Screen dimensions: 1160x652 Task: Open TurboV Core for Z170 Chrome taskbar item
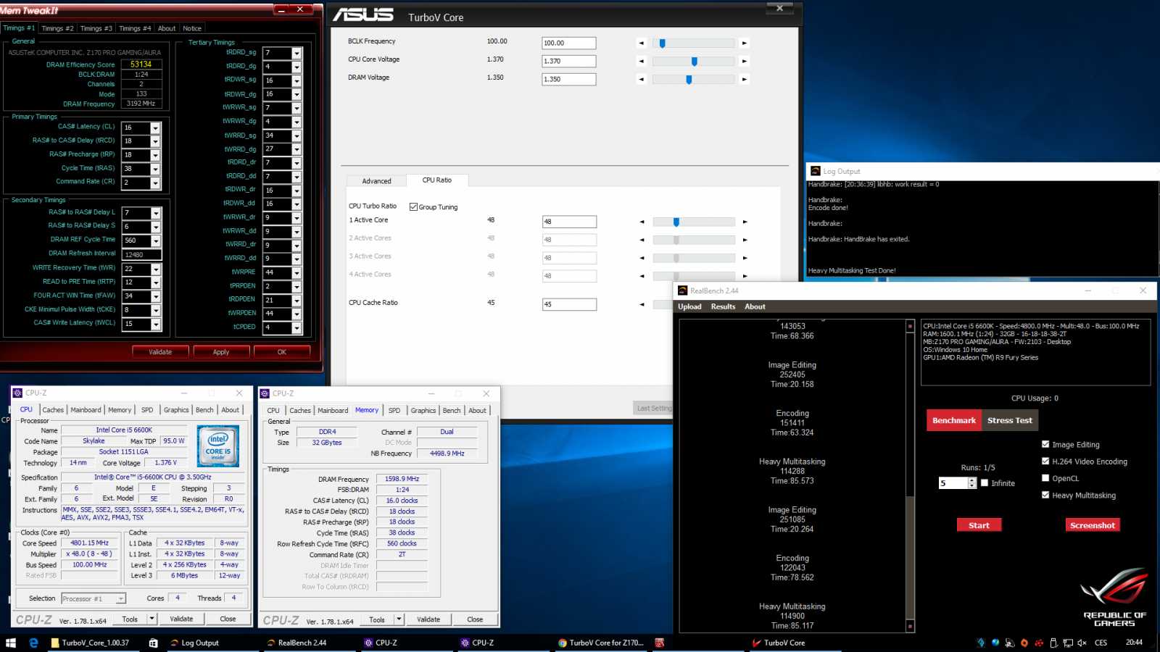[601, 643]
